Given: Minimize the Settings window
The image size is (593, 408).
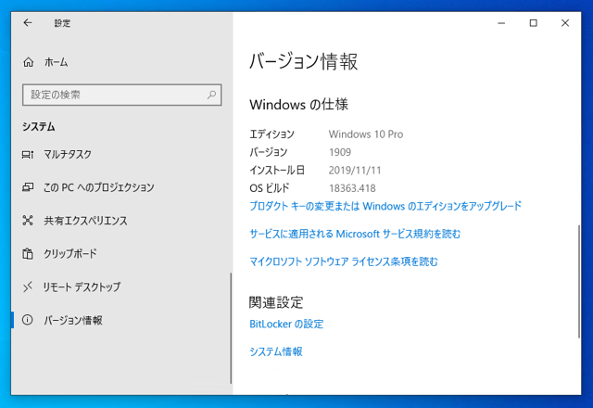Looking at the screenshot, I should (501, 23).
